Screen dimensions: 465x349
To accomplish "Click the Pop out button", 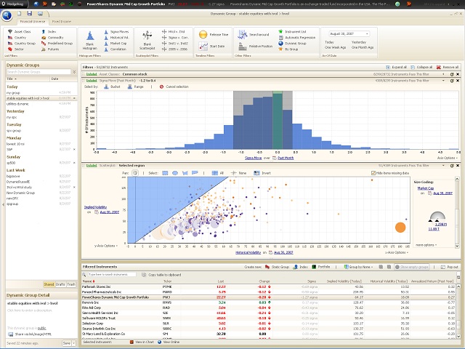I will tap(449, 267).
